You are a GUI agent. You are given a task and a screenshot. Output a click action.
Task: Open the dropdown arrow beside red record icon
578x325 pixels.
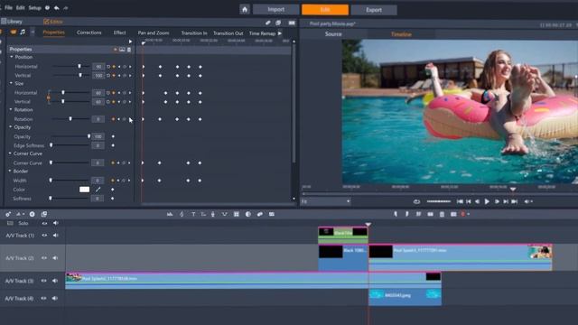pyautogui.click(x=469, y=214)
